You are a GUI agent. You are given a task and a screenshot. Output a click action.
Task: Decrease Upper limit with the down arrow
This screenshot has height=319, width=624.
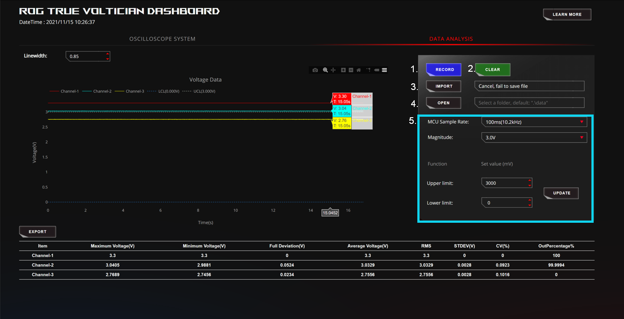tap(529, 185)
